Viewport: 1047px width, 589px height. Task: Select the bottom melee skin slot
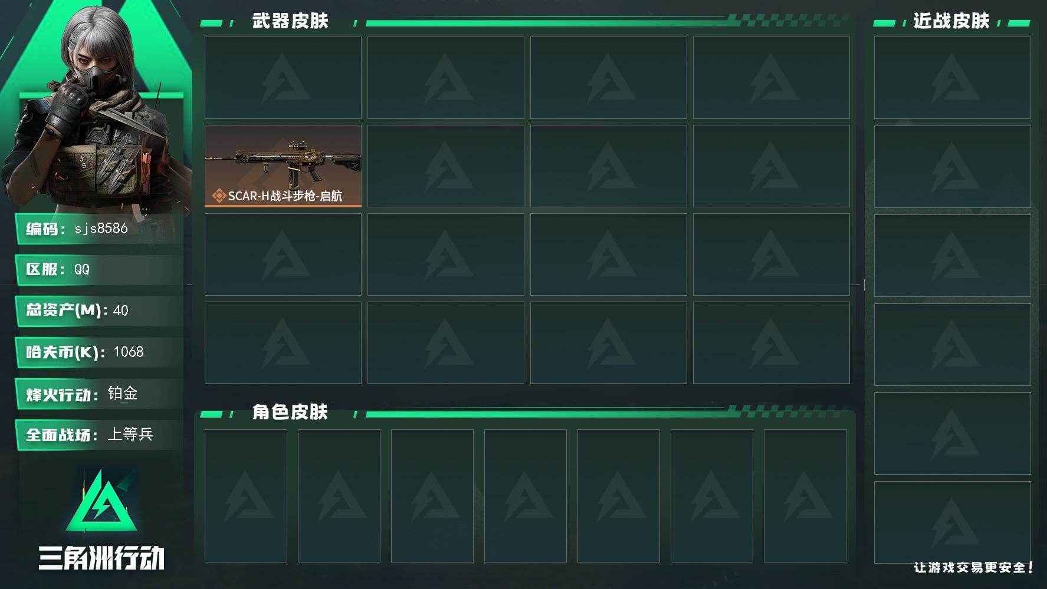[953, 522]
